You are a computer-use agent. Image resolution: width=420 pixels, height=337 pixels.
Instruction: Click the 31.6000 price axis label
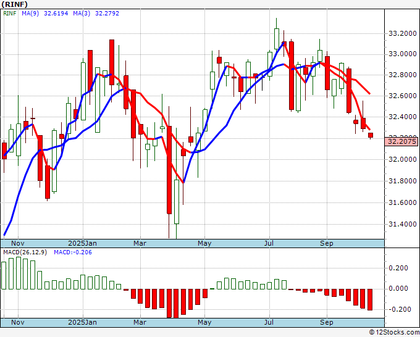[403, 202]
